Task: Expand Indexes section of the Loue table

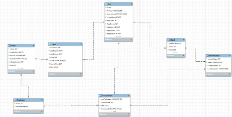Action: 81,74
